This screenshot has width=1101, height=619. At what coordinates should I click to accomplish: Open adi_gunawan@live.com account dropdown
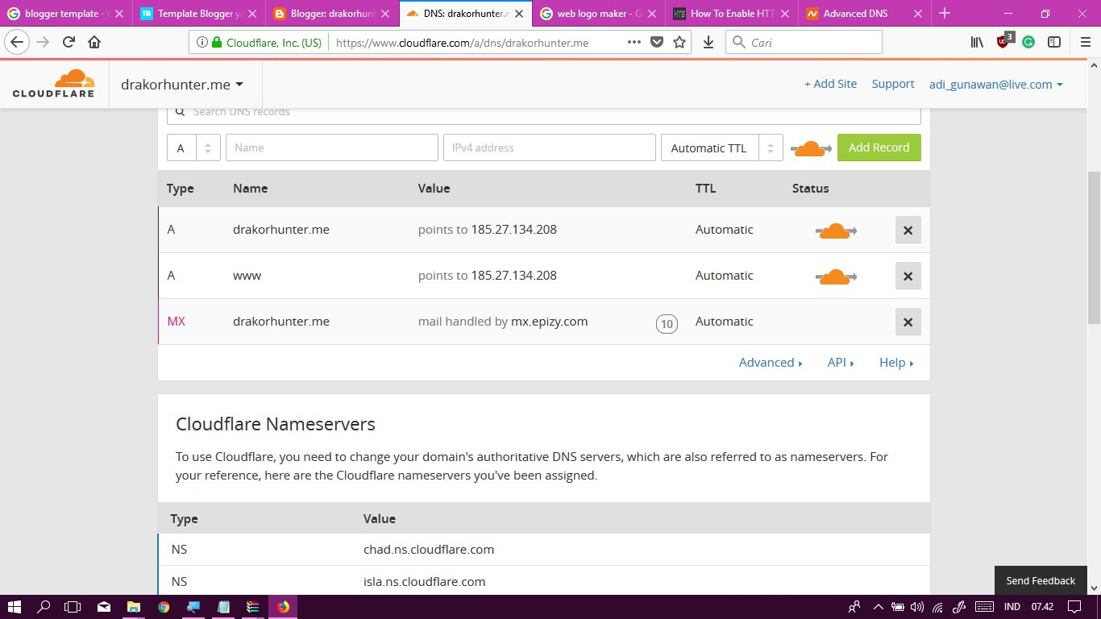coord(996,85)
